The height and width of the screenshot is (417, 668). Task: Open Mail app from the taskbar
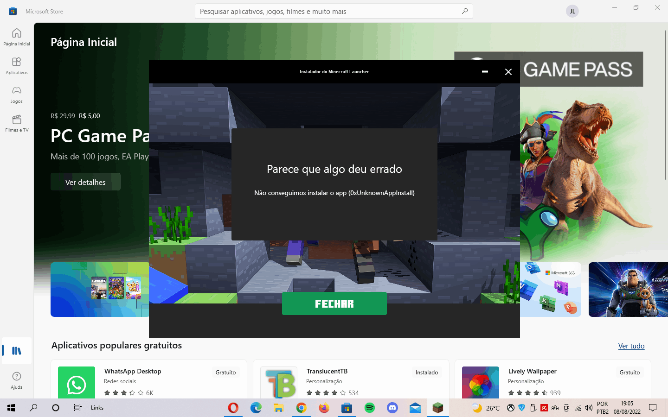coord(415,408)
